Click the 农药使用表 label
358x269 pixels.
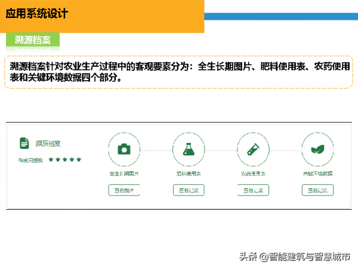point(253,173)
